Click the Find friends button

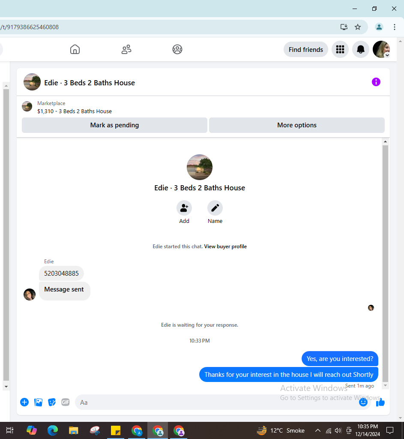tap(305, 50)
